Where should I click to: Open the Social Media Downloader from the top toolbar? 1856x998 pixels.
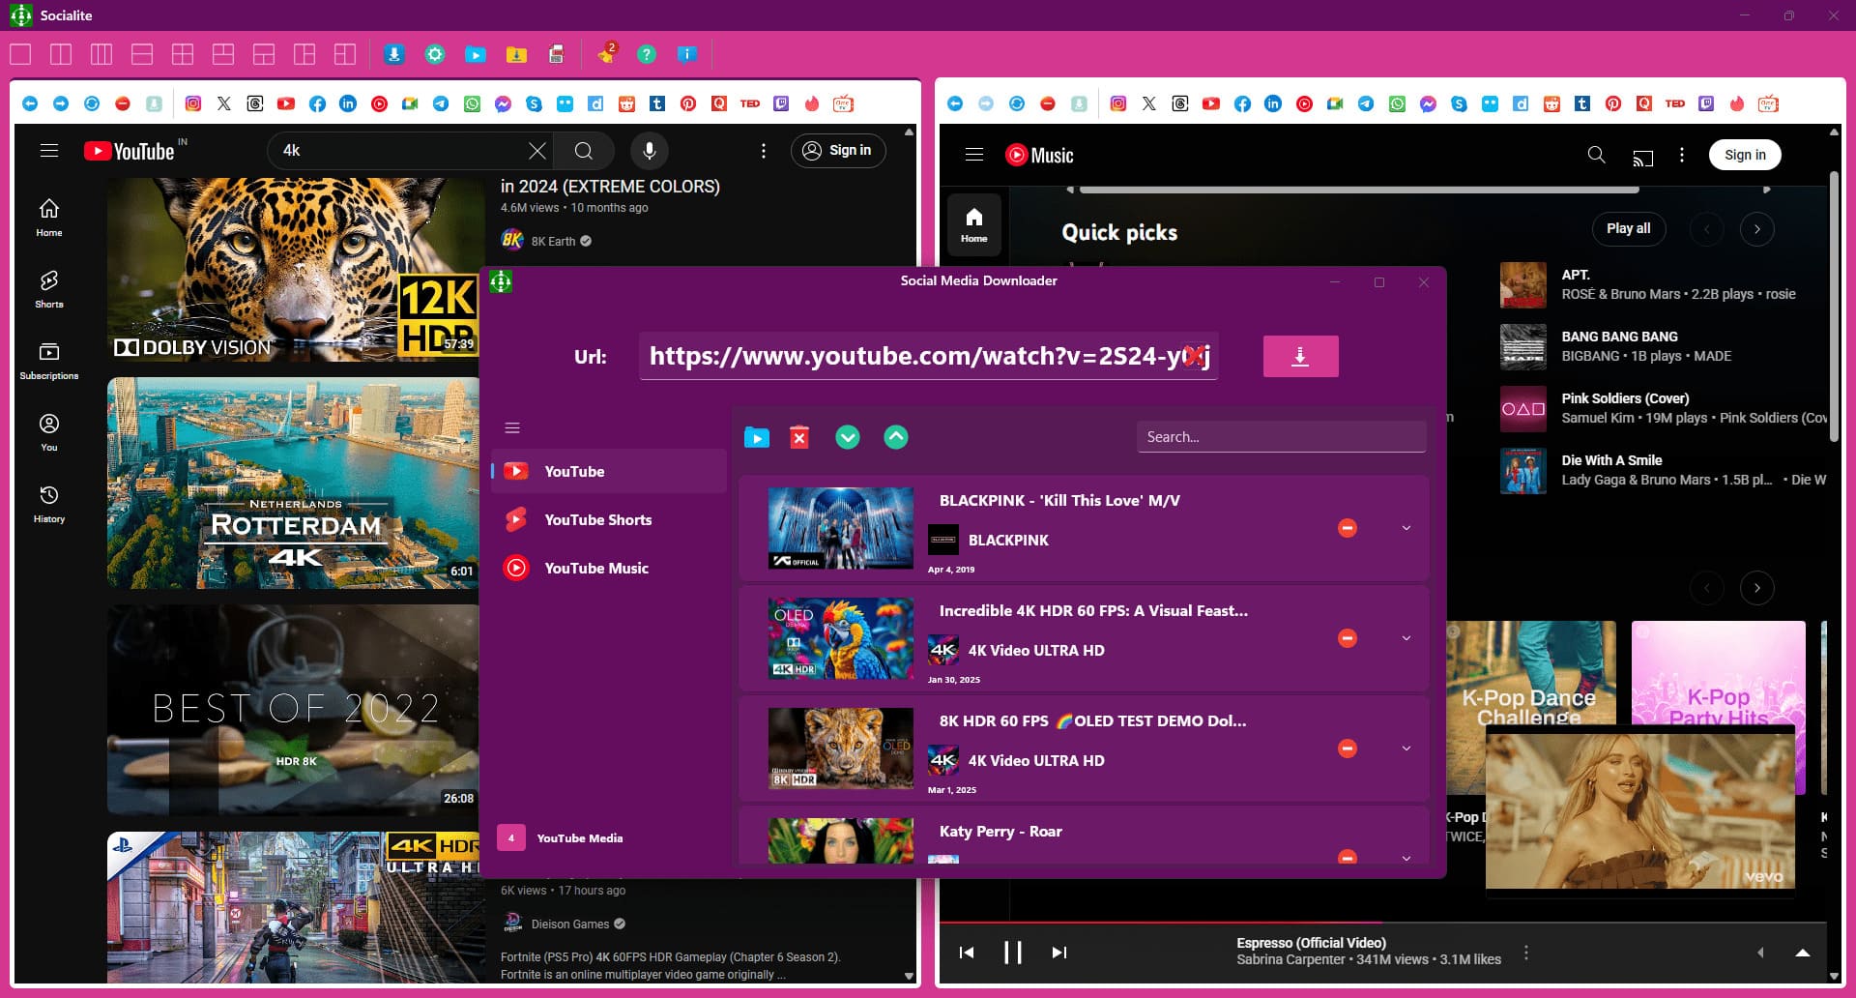click(394, 54)
